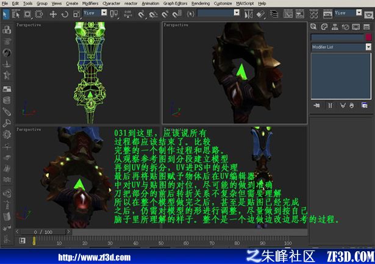Open the File menu
Viewport: 375px width, 264px height.
coord(4,4)
